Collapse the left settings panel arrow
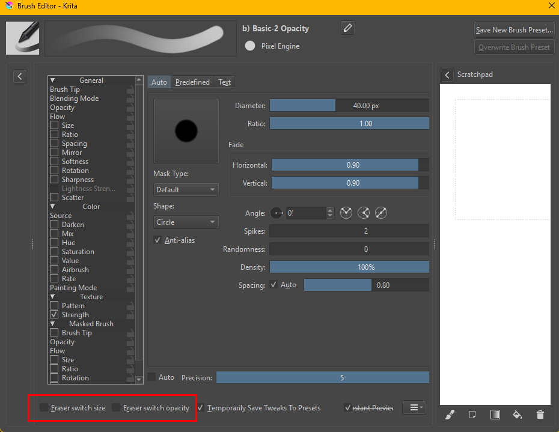 (20, 76)
